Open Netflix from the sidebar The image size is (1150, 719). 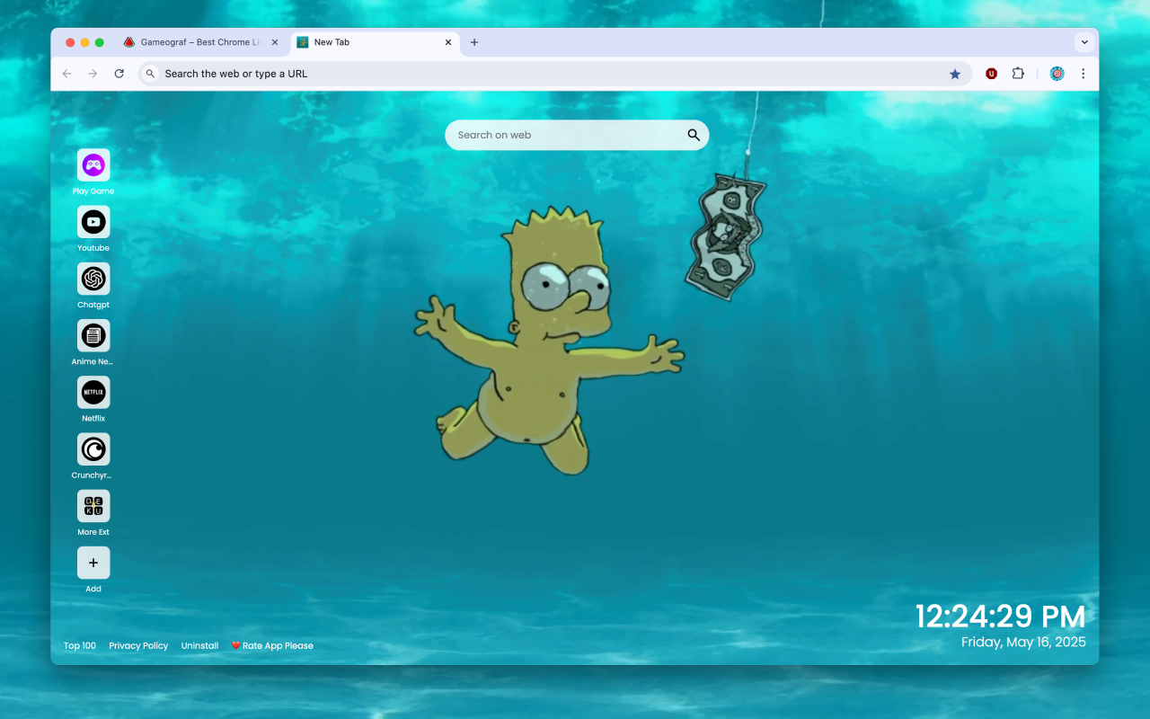(x=93, y=393)
